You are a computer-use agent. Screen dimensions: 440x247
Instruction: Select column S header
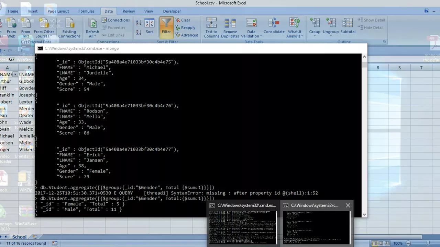pyautogui.click(x=399, y=68)
